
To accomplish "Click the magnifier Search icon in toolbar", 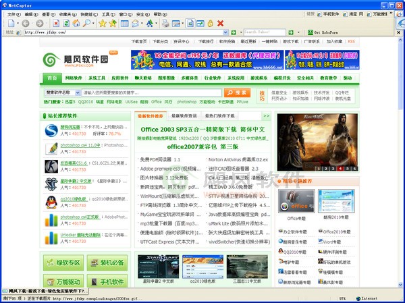I will 86,24.
